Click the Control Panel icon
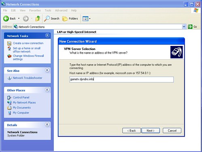The image size is (202, 152). pos(9,98)
